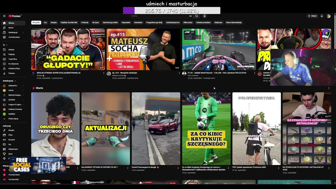
Task: Click the YouTube Premium logo
Action: (15, 16)
